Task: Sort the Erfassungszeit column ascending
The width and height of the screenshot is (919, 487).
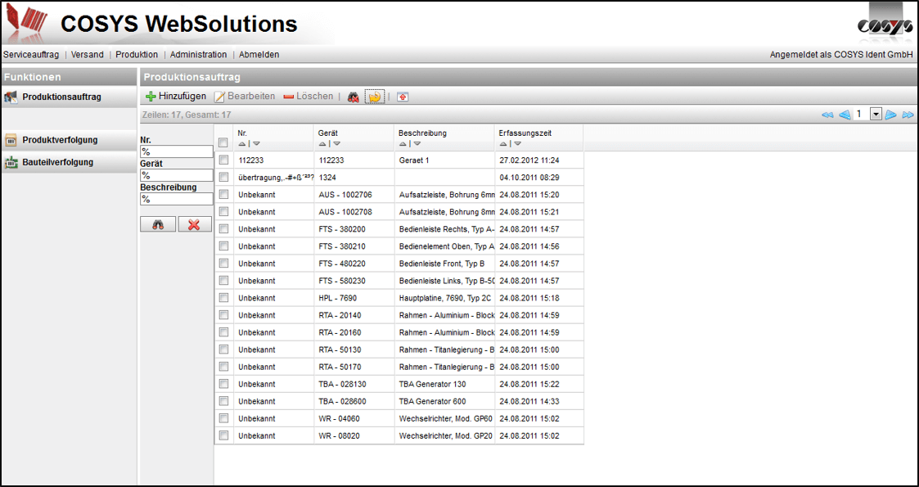Action: [x=502, y=143]
